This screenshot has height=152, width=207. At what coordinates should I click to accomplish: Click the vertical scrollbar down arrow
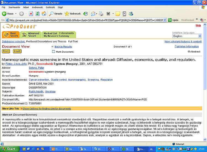click(x=205, y=139)
